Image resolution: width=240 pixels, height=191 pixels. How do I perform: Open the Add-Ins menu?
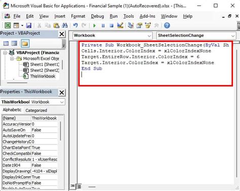(147, 16)
